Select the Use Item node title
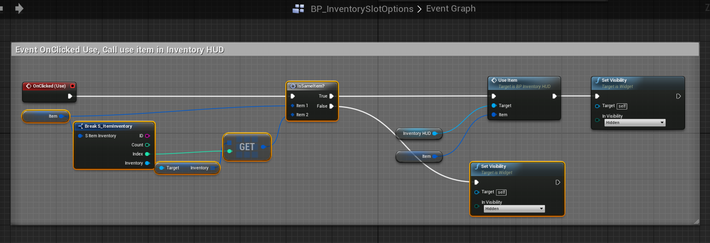 click(x=508, y=80)
